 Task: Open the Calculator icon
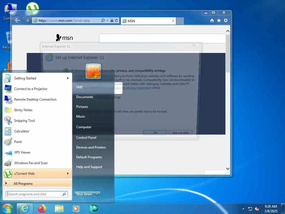(8, 131)
